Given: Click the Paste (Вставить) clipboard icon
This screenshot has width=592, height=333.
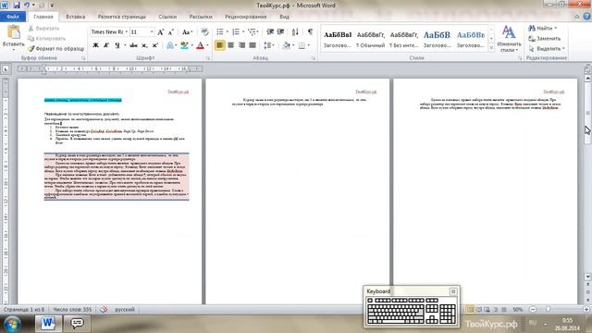Looking at the screenshot, I should 14,32.
